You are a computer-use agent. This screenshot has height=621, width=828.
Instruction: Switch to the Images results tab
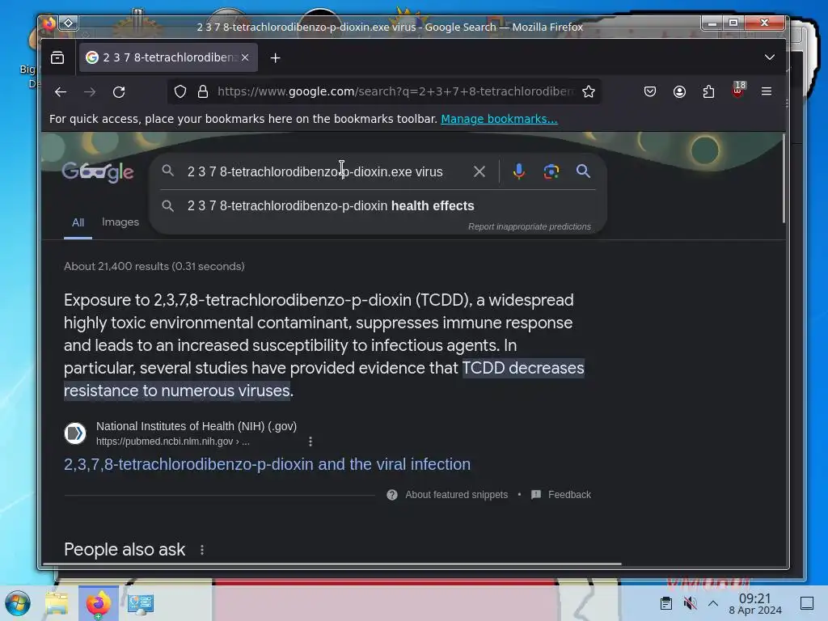point(120,222)
